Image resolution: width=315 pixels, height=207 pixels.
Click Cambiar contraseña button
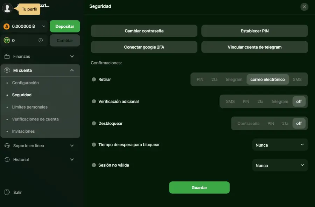pos(144,31)
